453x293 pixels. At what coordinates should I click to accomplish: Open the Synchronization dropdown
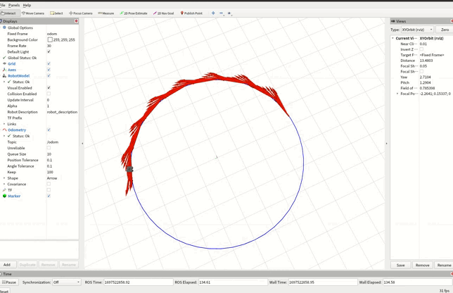tap(67, 282)
